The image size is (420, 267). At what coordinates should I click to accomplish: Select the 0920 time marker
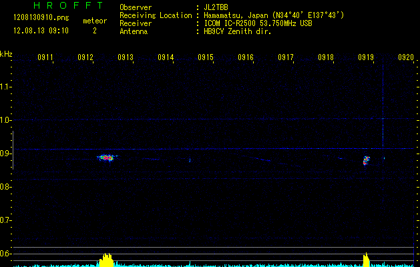click(x=406, y=58)
